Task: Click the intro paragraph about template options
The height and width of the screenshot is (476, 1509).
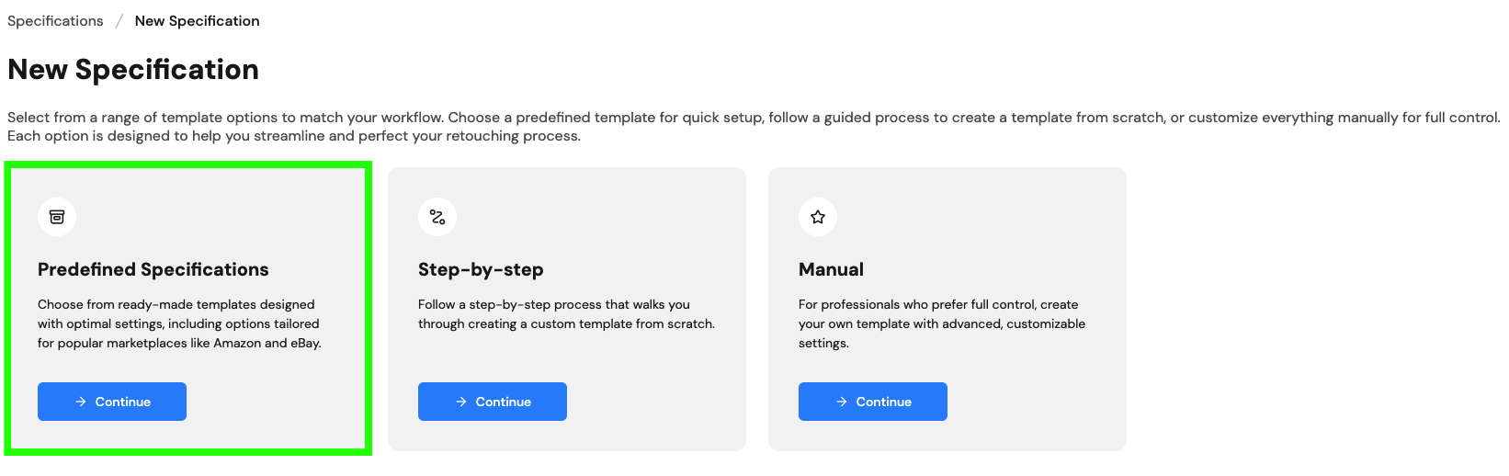Action: pyautogui.click(x=754, y=127)
